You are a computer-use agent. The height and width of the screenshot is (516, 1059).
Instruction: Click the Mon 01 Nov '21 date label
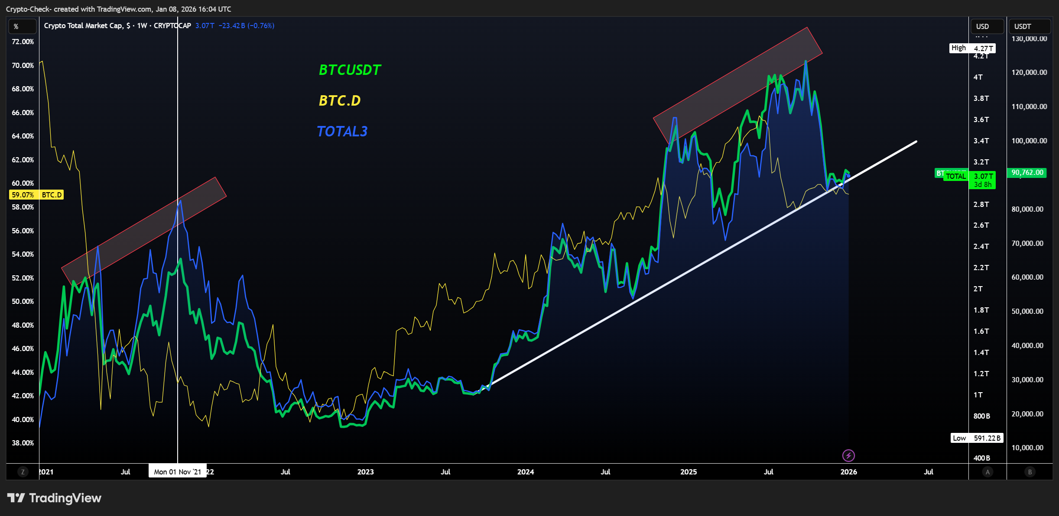point(178,472)
